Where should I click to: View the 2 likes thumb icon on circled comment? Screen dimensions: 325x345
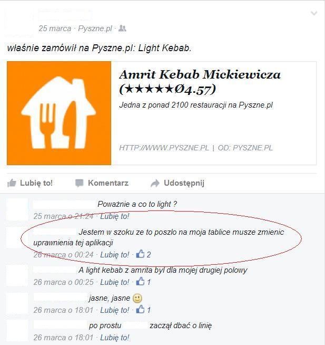140,254
